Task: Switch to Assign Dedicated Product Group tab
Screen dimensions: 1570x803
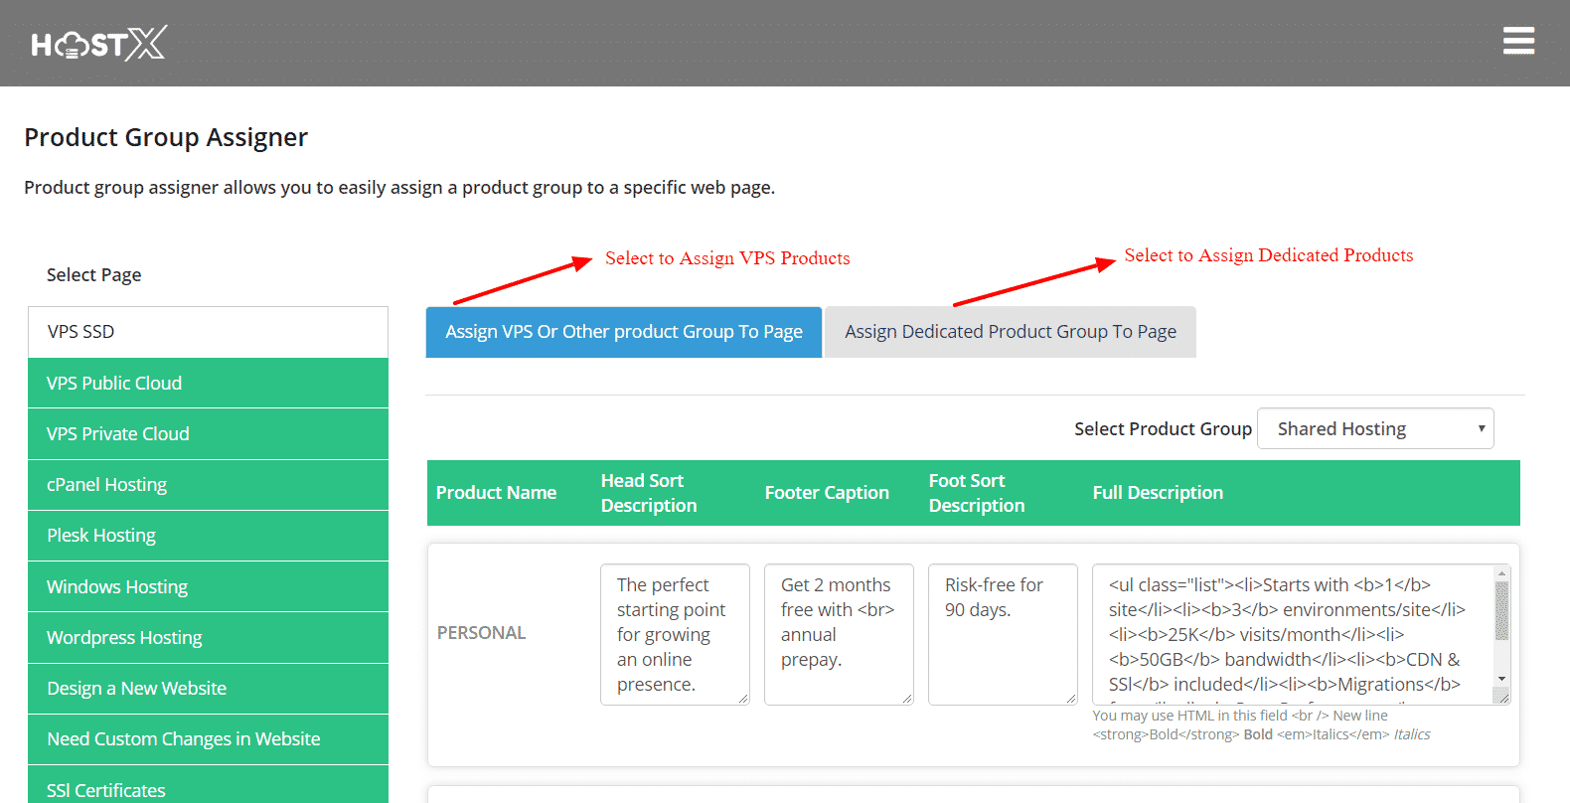Action: [x=1010, y=332]
